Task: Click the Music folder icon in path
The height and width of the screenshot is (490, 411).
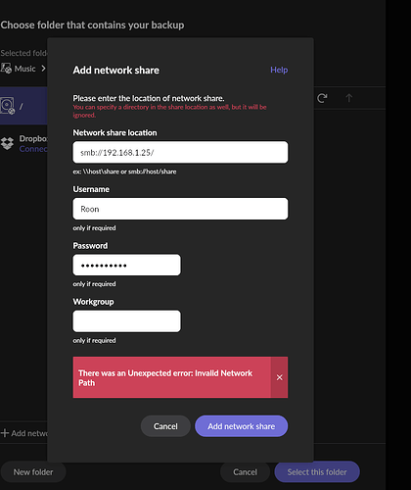Action: coord(6,69)
